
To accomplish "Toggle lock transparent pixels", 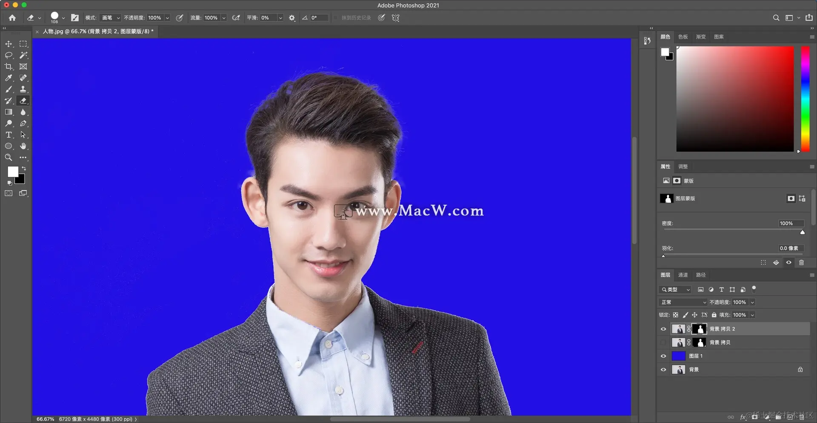I will [x=675, y=315].
